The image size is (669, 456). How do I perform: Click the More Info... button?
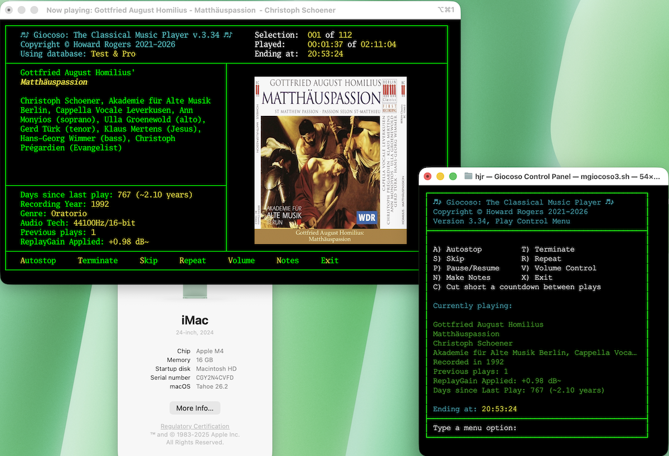point(195,408)
